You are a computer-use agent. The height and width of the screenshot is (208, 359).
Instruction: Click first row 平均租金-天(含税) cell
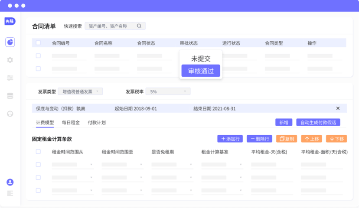pyautogui.click(x=272, y=165)
